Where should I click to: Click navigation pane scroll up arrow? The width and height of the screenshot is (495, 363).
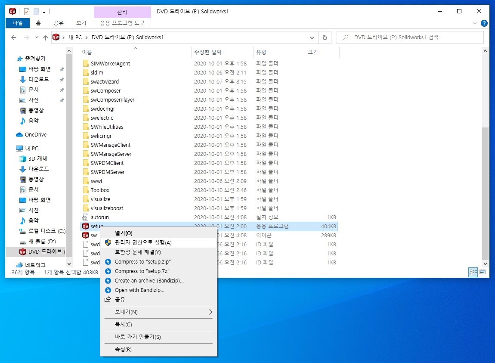click(x=69, y=51)
